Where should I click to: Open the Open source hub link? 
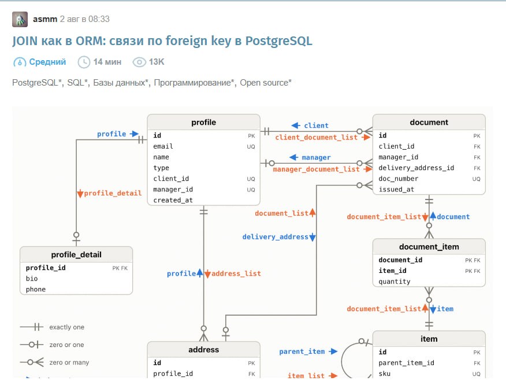[x=265, y=83]
